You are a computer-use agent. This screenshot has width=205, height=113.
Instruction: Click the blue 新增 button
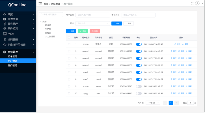pos(71,31)
